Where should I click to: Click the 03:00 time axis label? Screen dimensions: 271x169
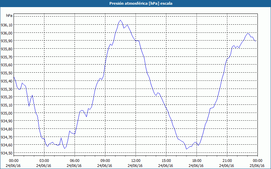[44, 161]
